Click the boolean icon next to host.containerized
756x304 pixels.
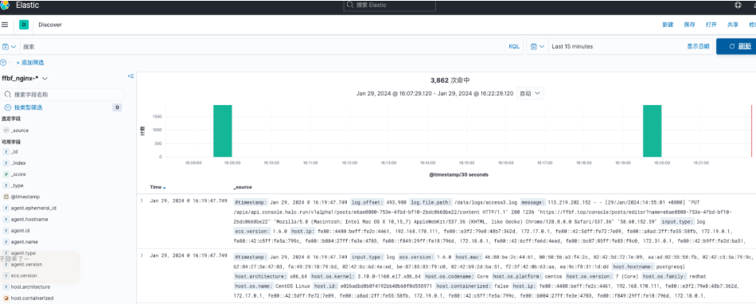pos(6,298)
